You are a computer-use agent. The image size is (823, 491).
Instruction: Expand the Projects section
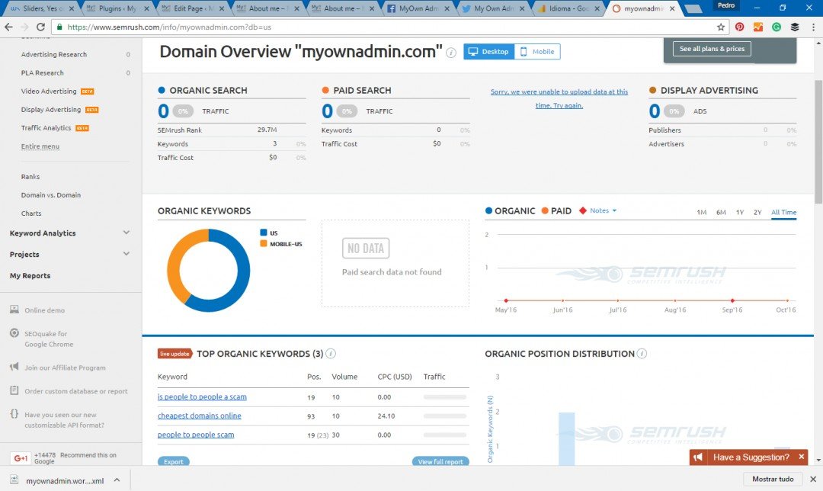tap(126, 254)
